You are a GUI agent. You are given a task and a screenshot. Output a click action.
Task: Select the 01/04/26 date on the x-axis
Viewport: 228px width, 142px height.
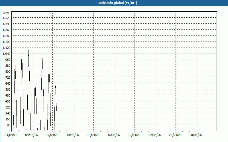[x=11, y=135]
